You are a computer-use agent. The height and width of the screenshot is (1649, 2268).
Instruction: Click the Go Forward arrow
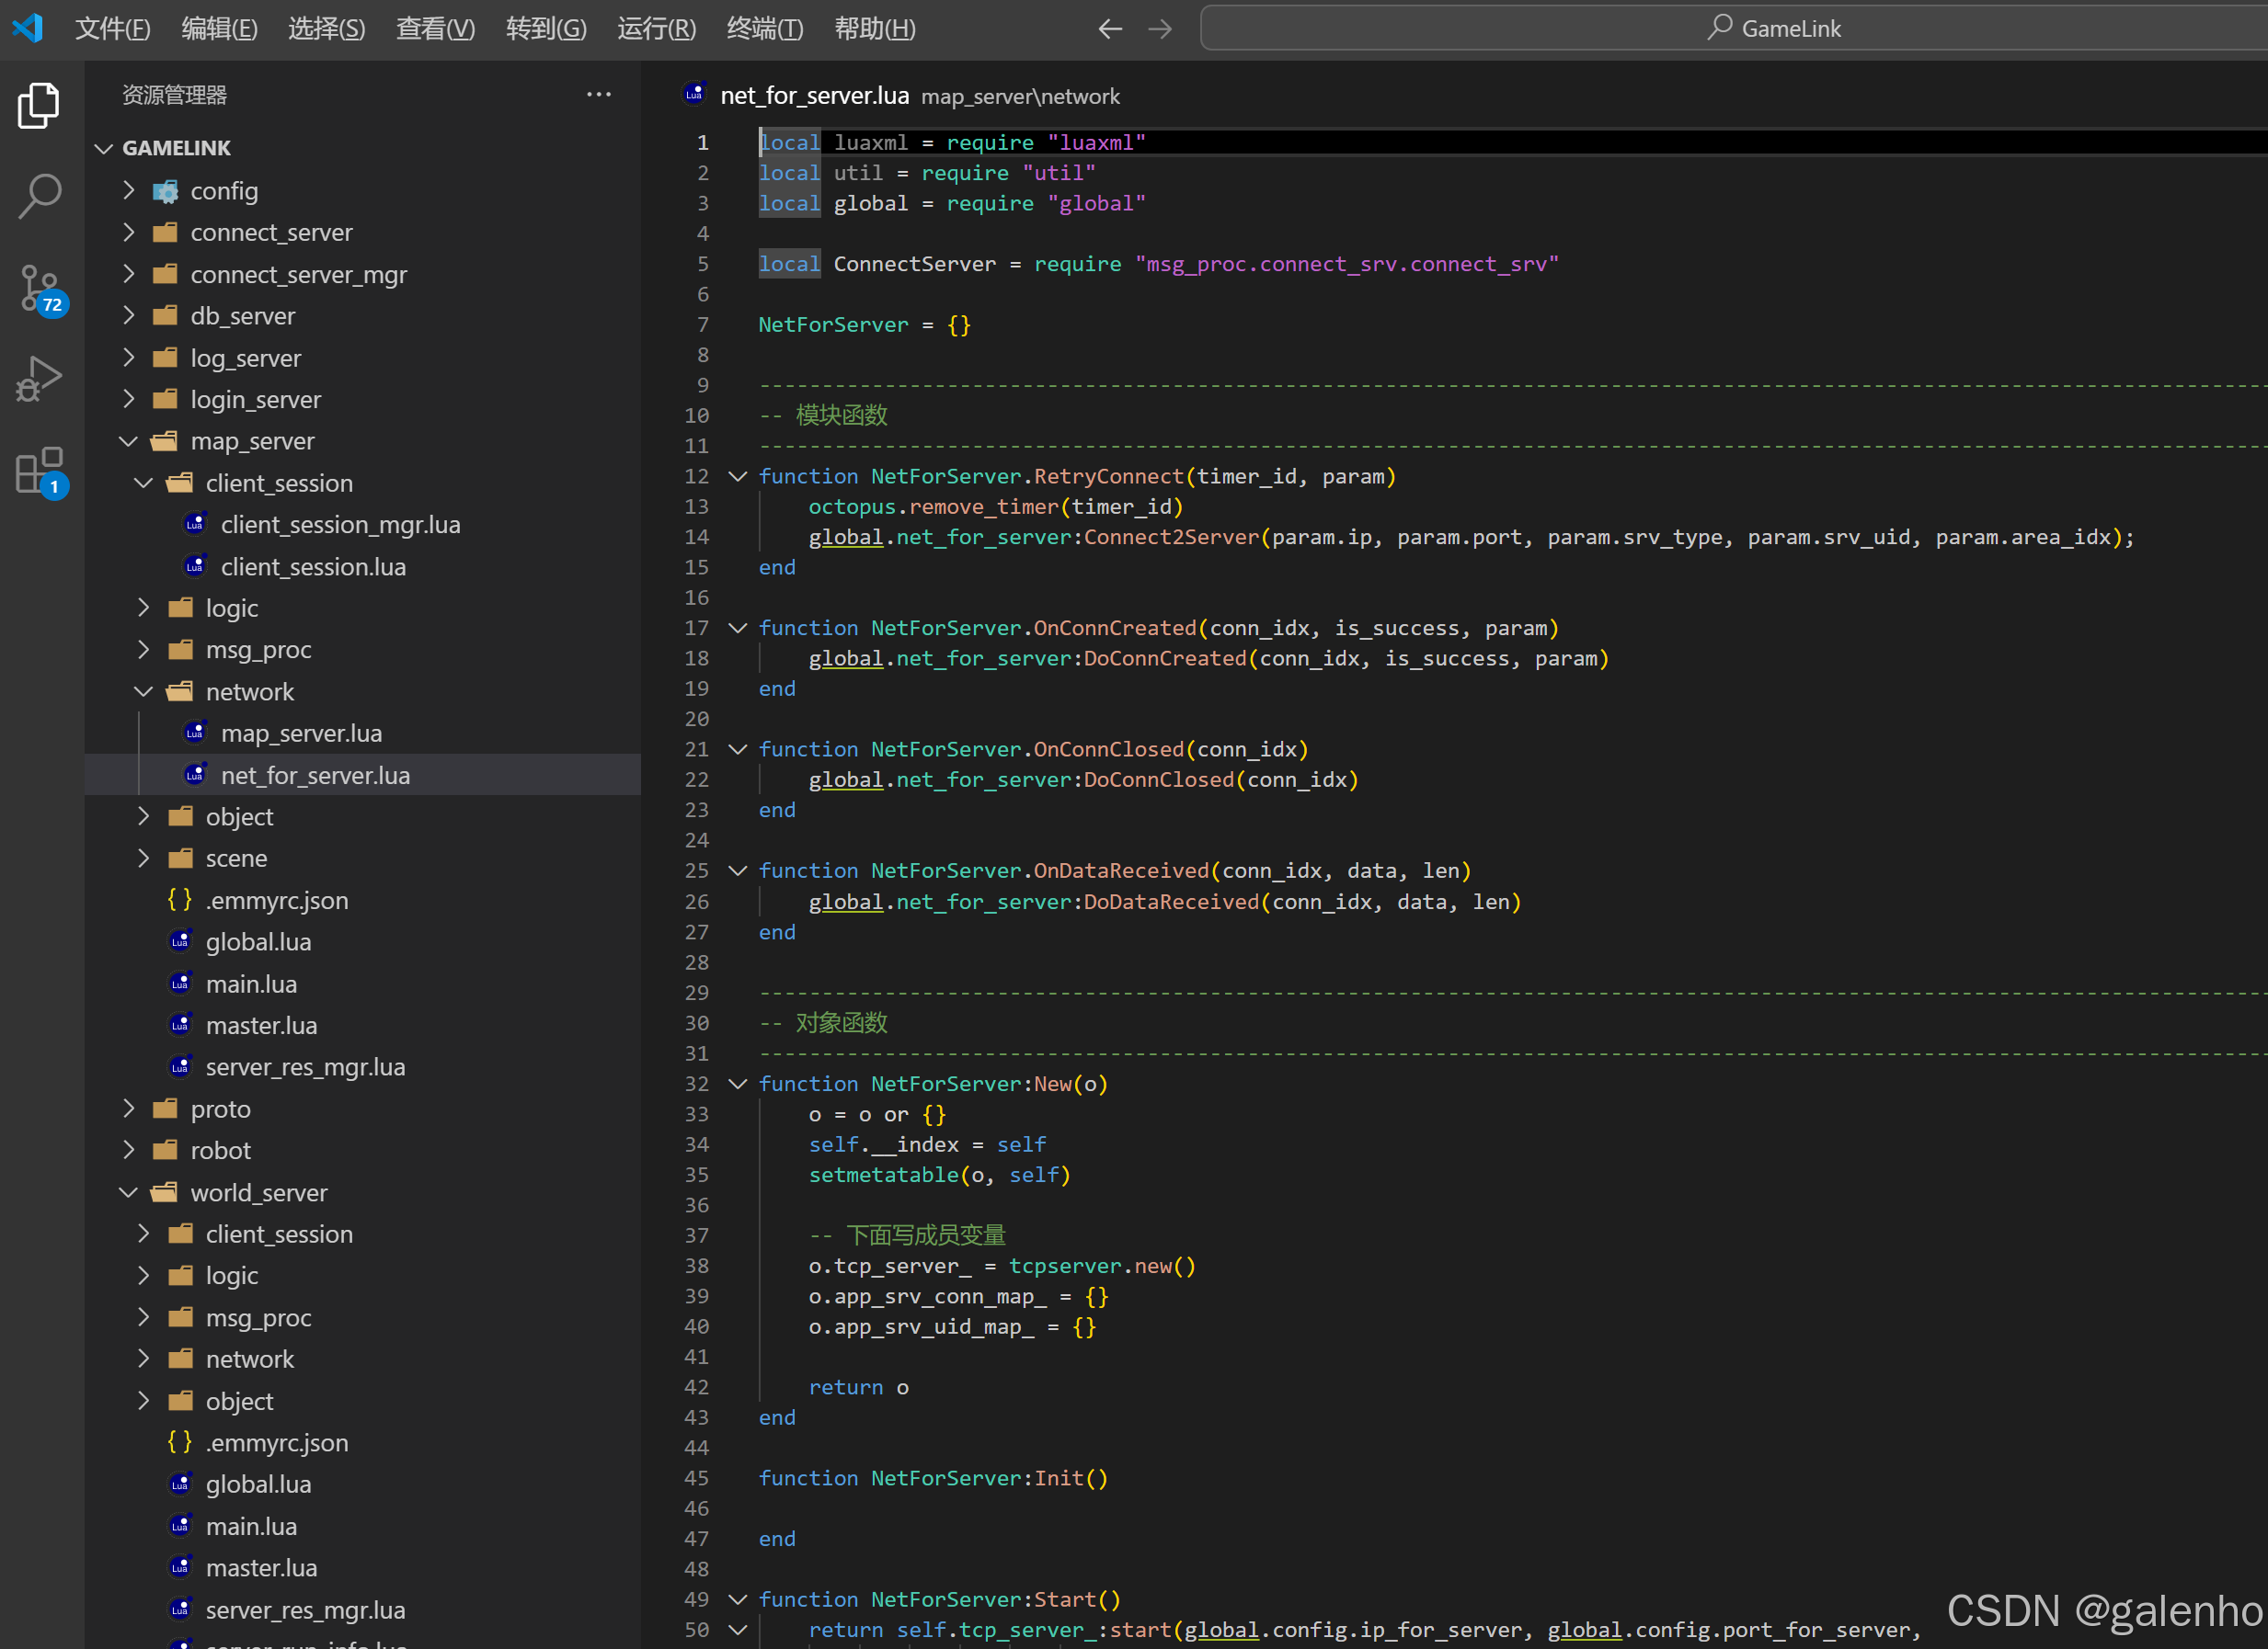pos(1160,29)
